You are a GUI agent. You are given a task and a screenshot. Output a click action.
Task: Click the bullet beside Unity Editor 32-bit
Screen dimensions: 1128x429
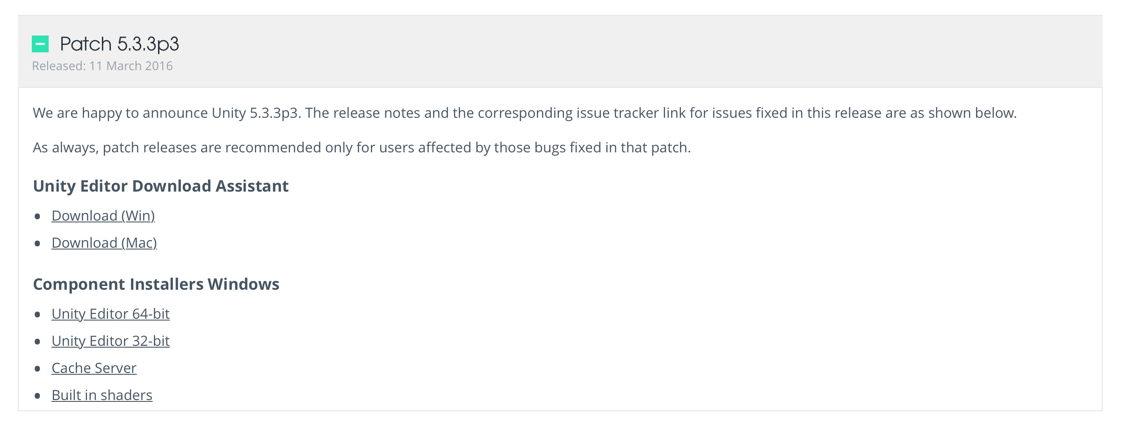(38, 342)
